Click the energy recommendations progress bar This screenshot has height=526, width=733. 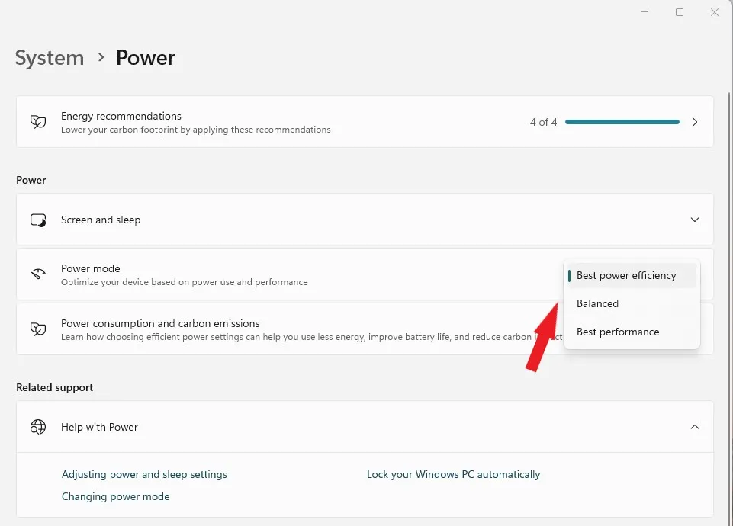(622, 122)
